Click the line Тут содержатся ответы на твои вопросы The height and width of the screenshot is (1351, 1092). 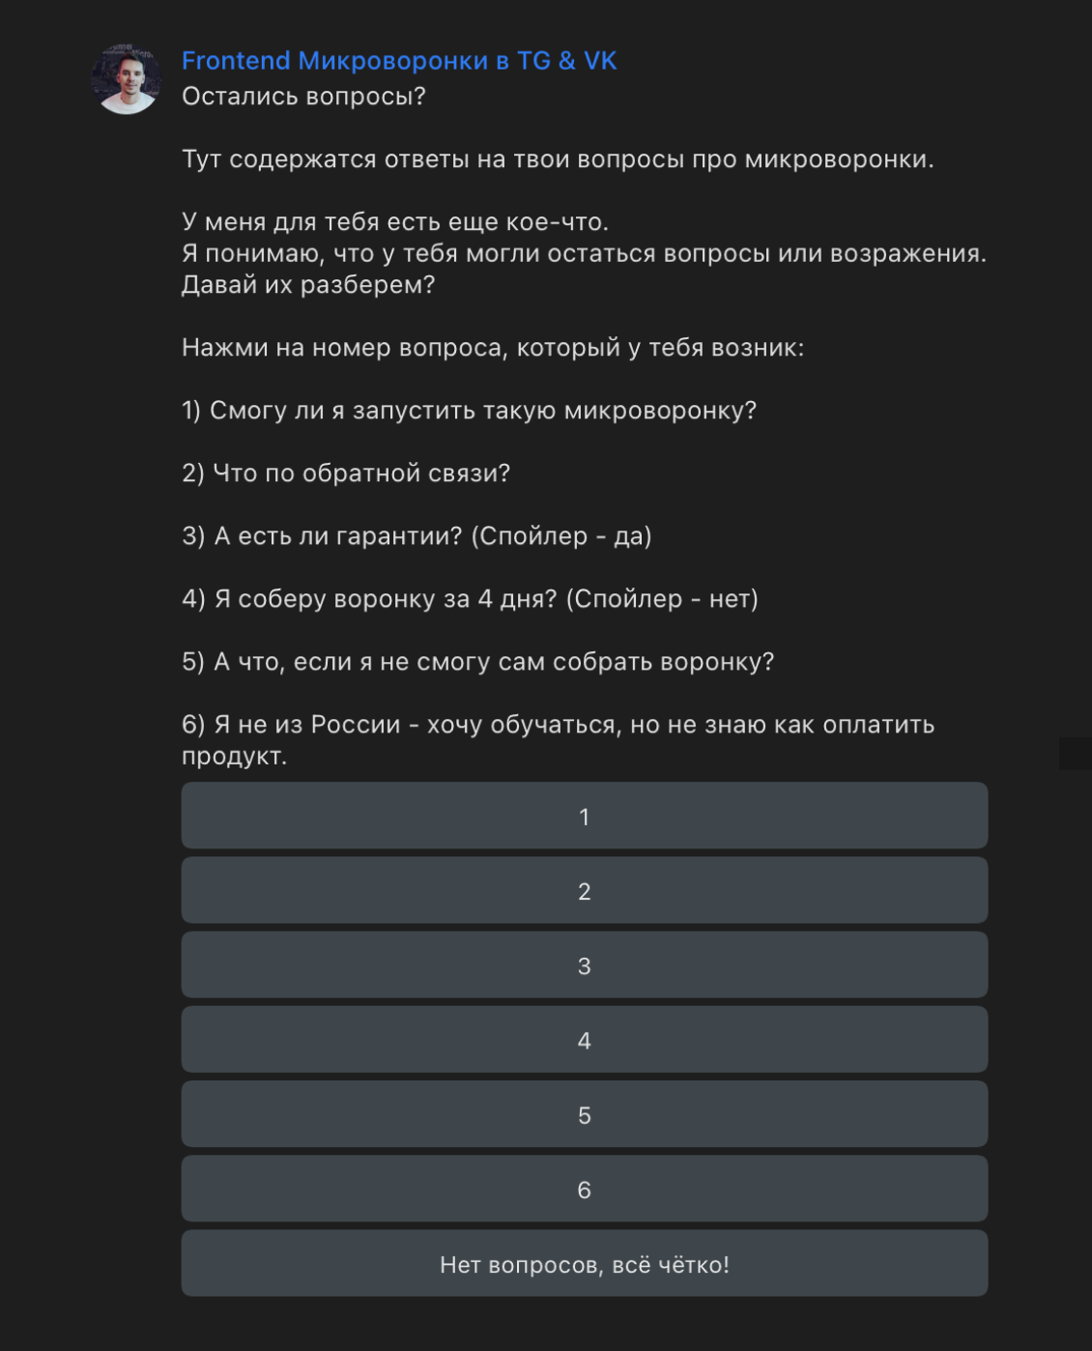click(558, 159)
